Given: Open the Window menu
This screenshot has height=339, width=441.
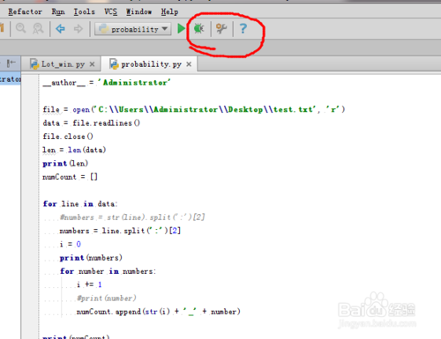Looking at the screenshot, I should pyautogui.click(x=138, y=11).
